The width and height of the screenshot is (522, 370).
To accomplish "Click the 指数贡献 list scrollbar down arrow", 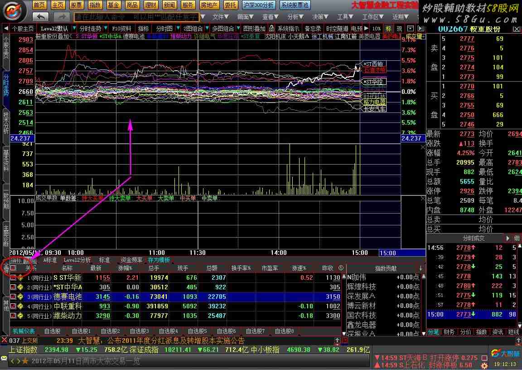I will 424,333.
